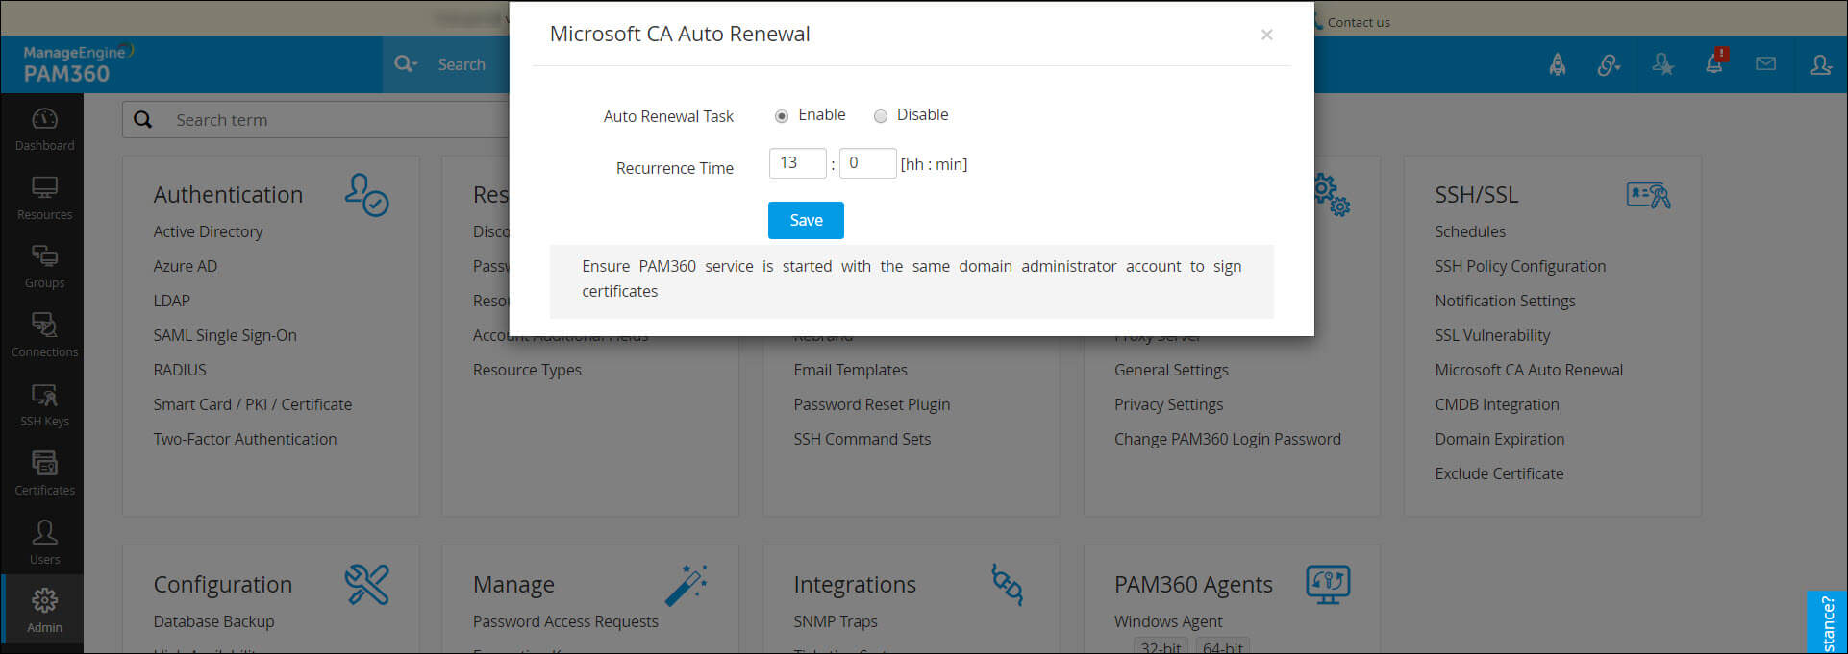The image size is (1848, 654).
Task: Go to Resources in sidebar
Action: pyautogui.click(x=44, y=198)
